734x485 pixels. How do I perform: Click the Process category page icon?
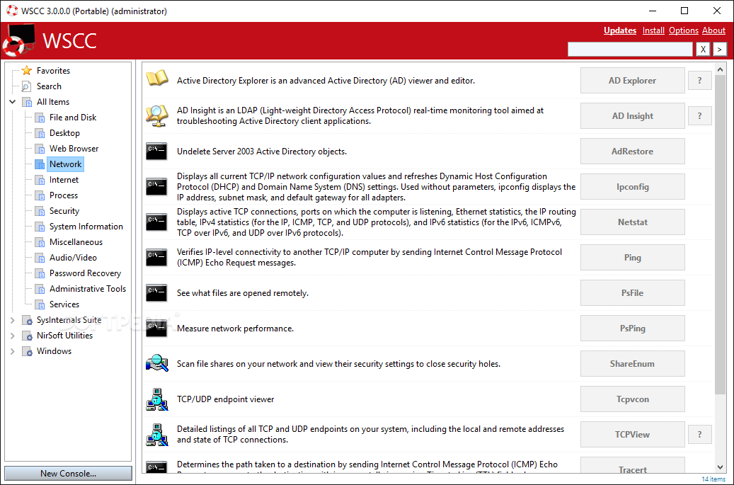click(x=40, y=195)
